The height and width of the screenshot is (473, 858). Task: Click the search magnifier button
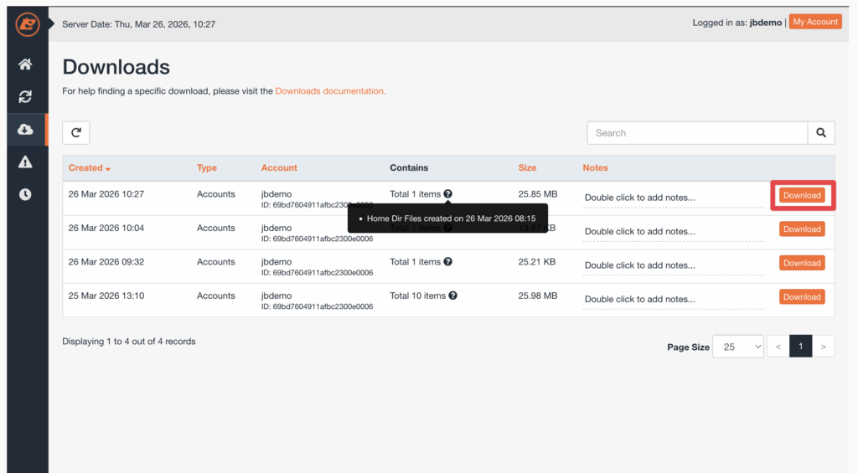coord(820,132)
